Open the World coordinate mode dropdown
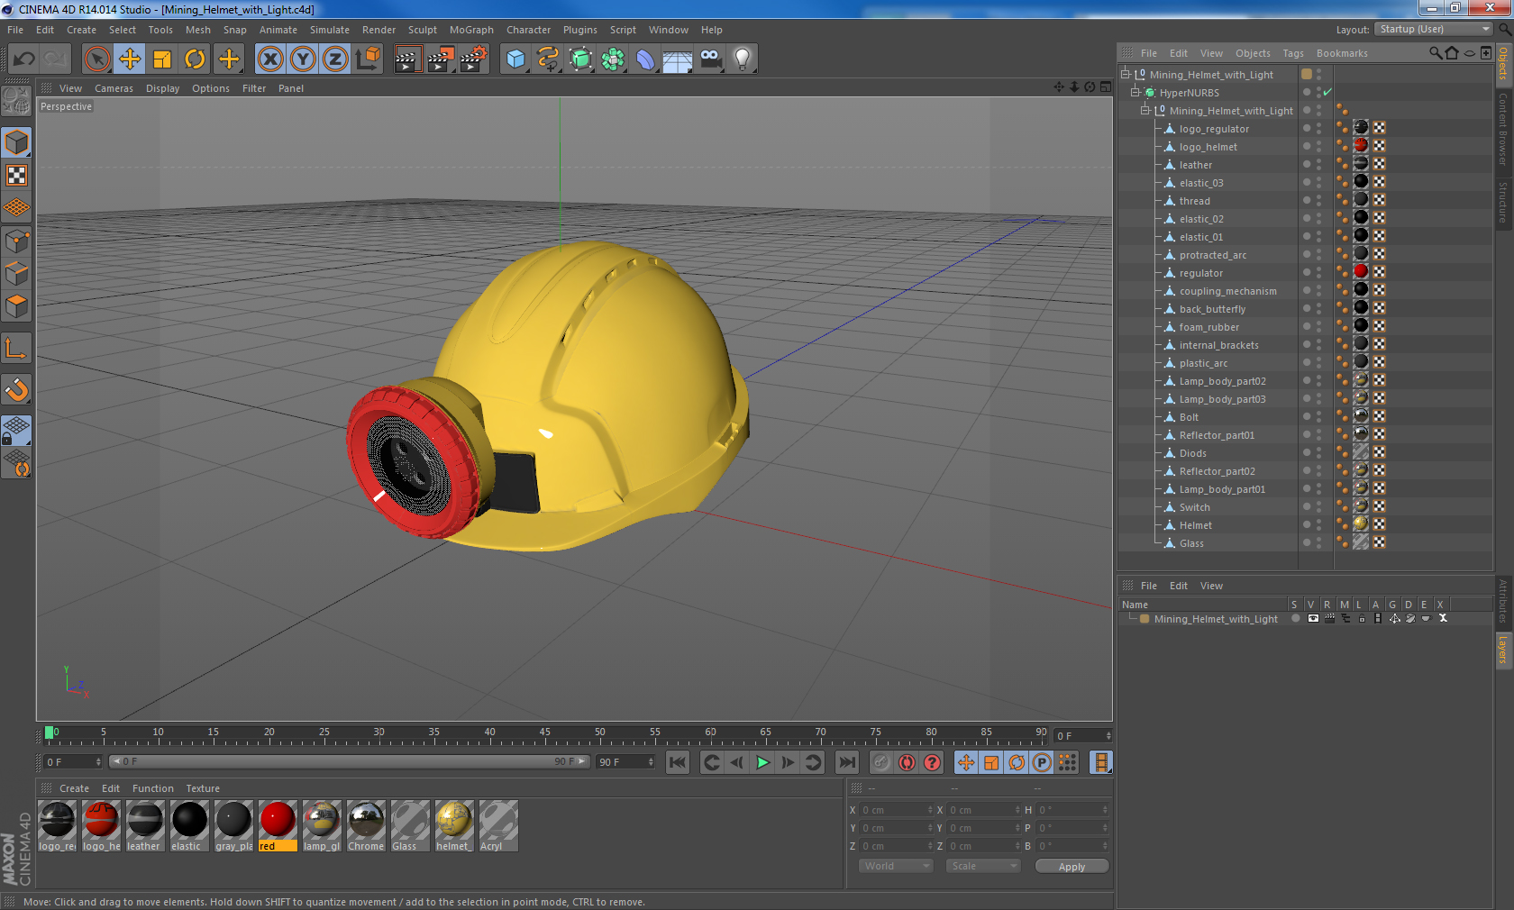The image size is (1514, 910). coord(896,866)
